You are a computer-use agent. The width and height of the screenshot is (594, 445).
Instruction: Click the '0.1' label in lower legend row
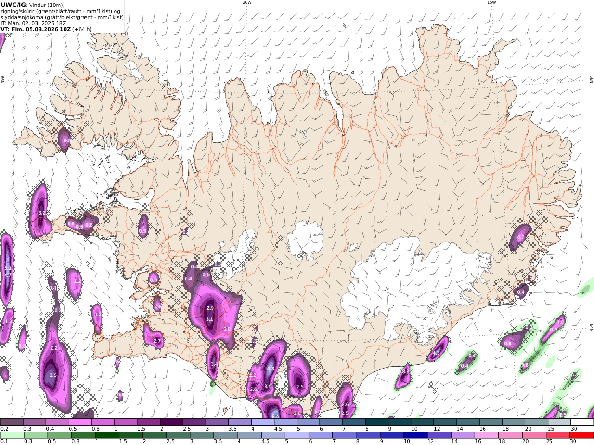coord(4,442)
